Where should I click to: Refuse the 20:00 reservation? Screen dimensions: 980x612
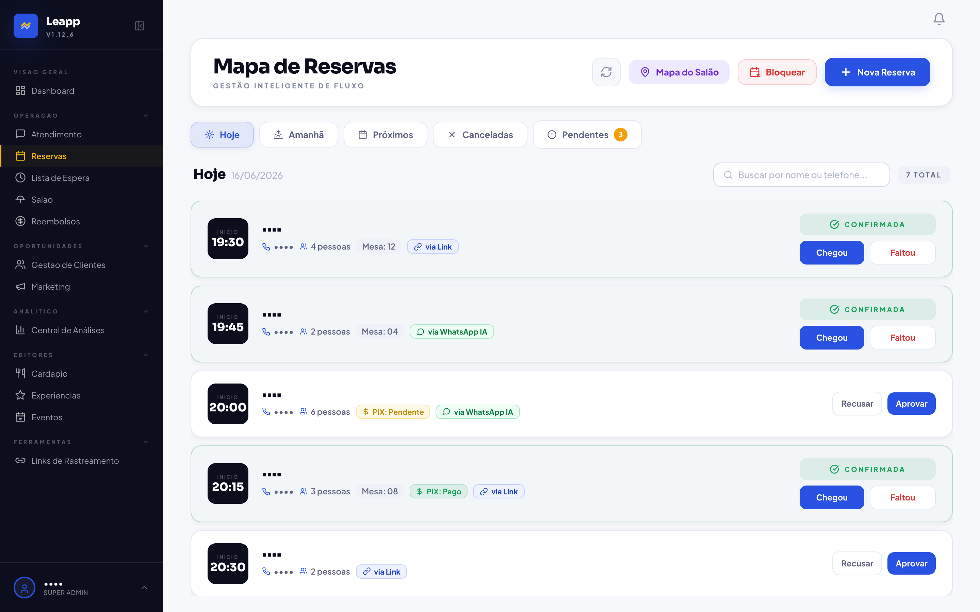tap(857, 404)
